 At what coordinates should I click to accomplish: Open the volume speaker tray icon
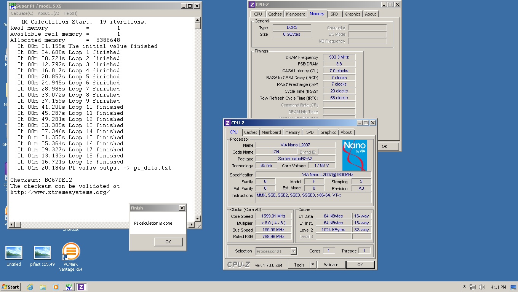click(x=482, y=287)
